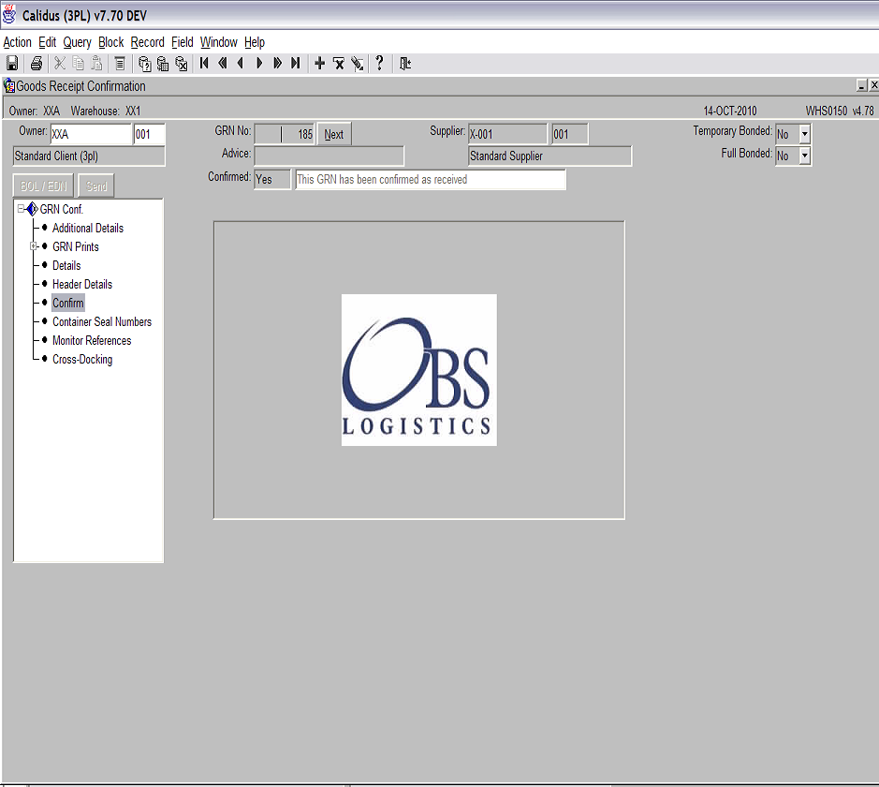Select Monitor References in the tree
Image resolution: width=879 pixels, height=787 pixels.
tap(92, 340)
